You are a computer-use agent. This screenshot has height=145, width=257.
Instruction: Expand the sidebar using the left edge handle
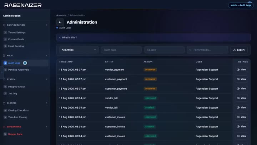tap(2, 72)
